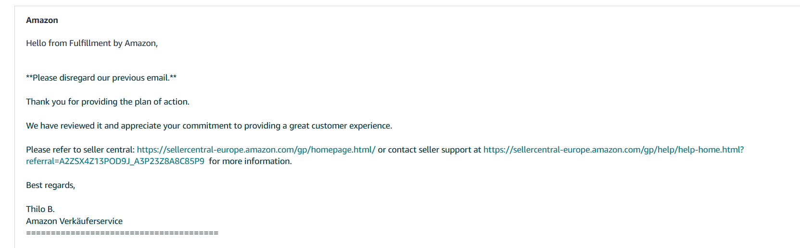Click the 'Amazon Verkäuferservice' signature line
Viewport: 800px width, 248px height.
coord(74,221)
